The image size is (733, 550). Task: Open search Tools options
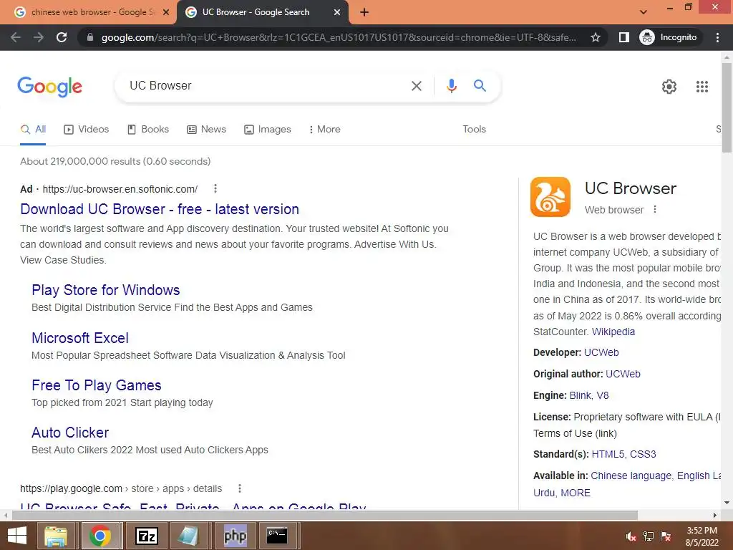tap(474, 130)
